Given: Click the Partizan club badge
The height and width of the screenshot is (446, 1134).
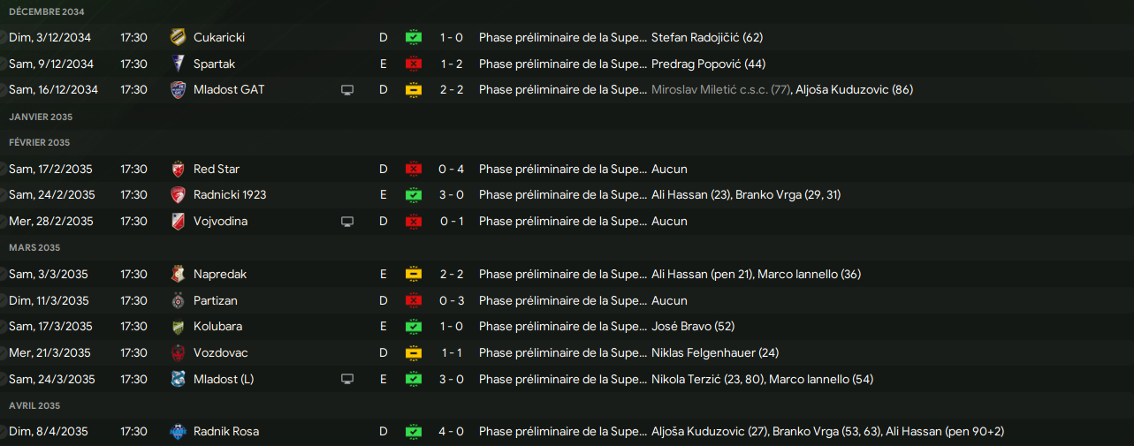Looking at the screenshot, I should pos(178,300).
